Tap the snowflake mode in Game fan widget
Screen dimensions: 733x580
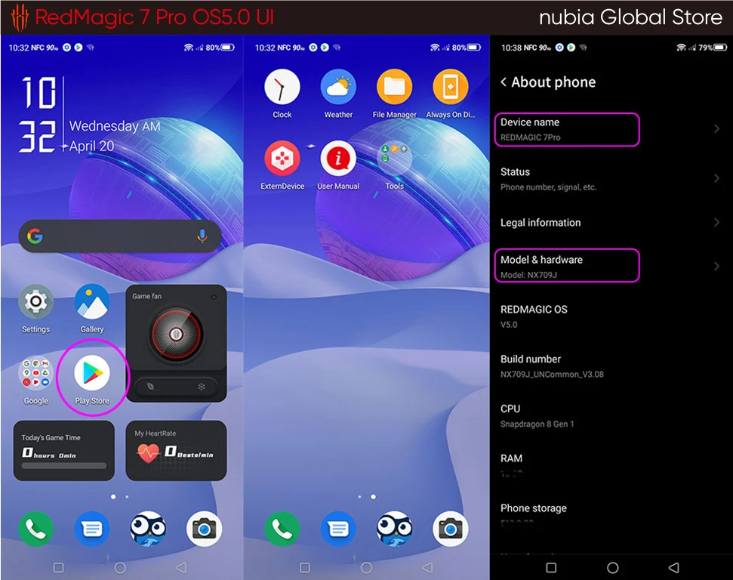point(202,387)
